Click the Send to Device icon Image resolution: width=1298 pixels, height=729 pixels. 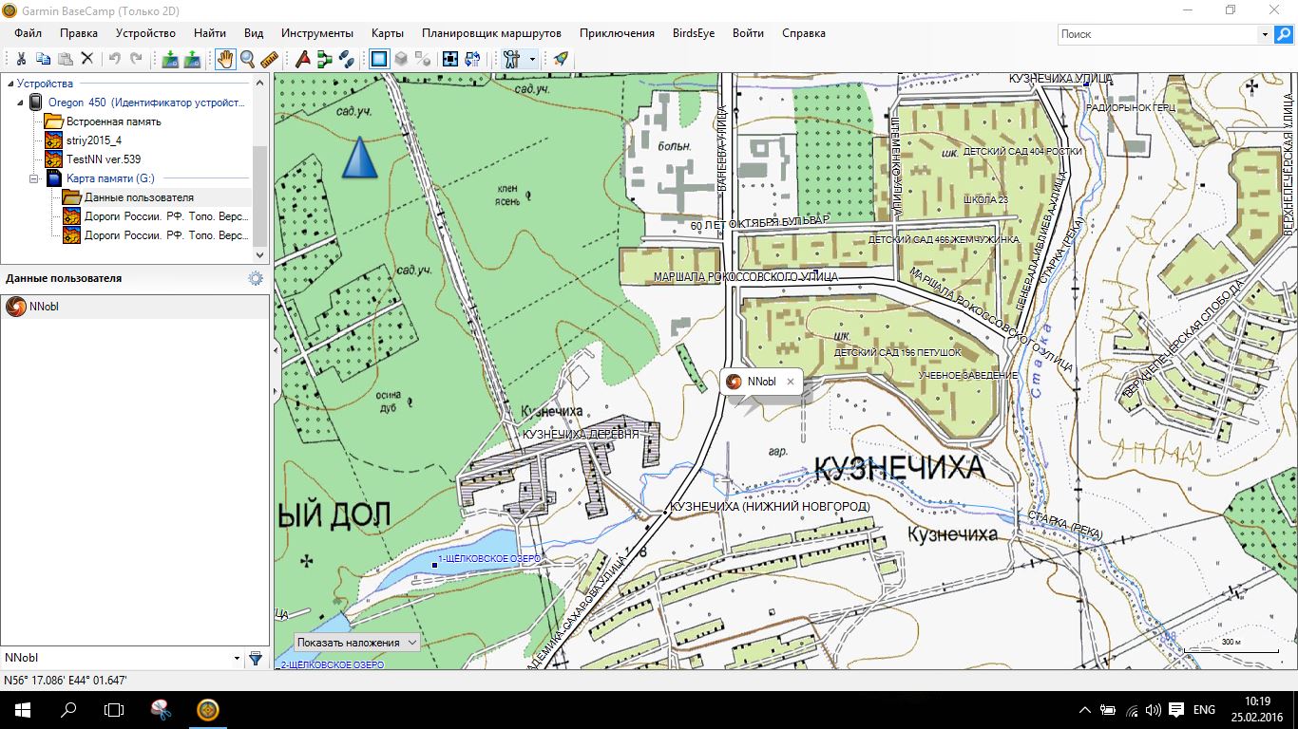pyautogui.click(x=170, y=59)
